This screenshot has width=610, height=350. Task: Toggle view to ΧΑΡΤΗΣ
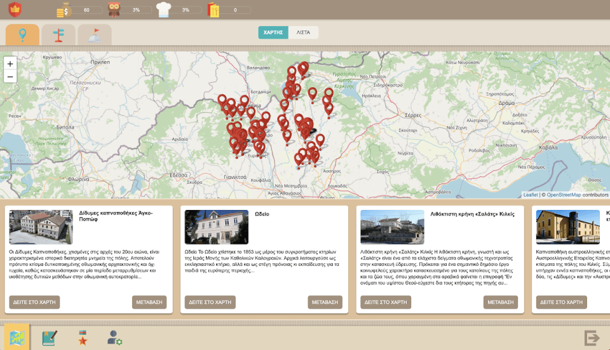point(273,32)
